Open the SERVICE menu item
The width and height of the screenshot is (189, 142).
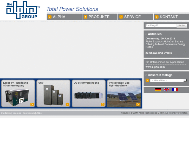click(136, 17)
